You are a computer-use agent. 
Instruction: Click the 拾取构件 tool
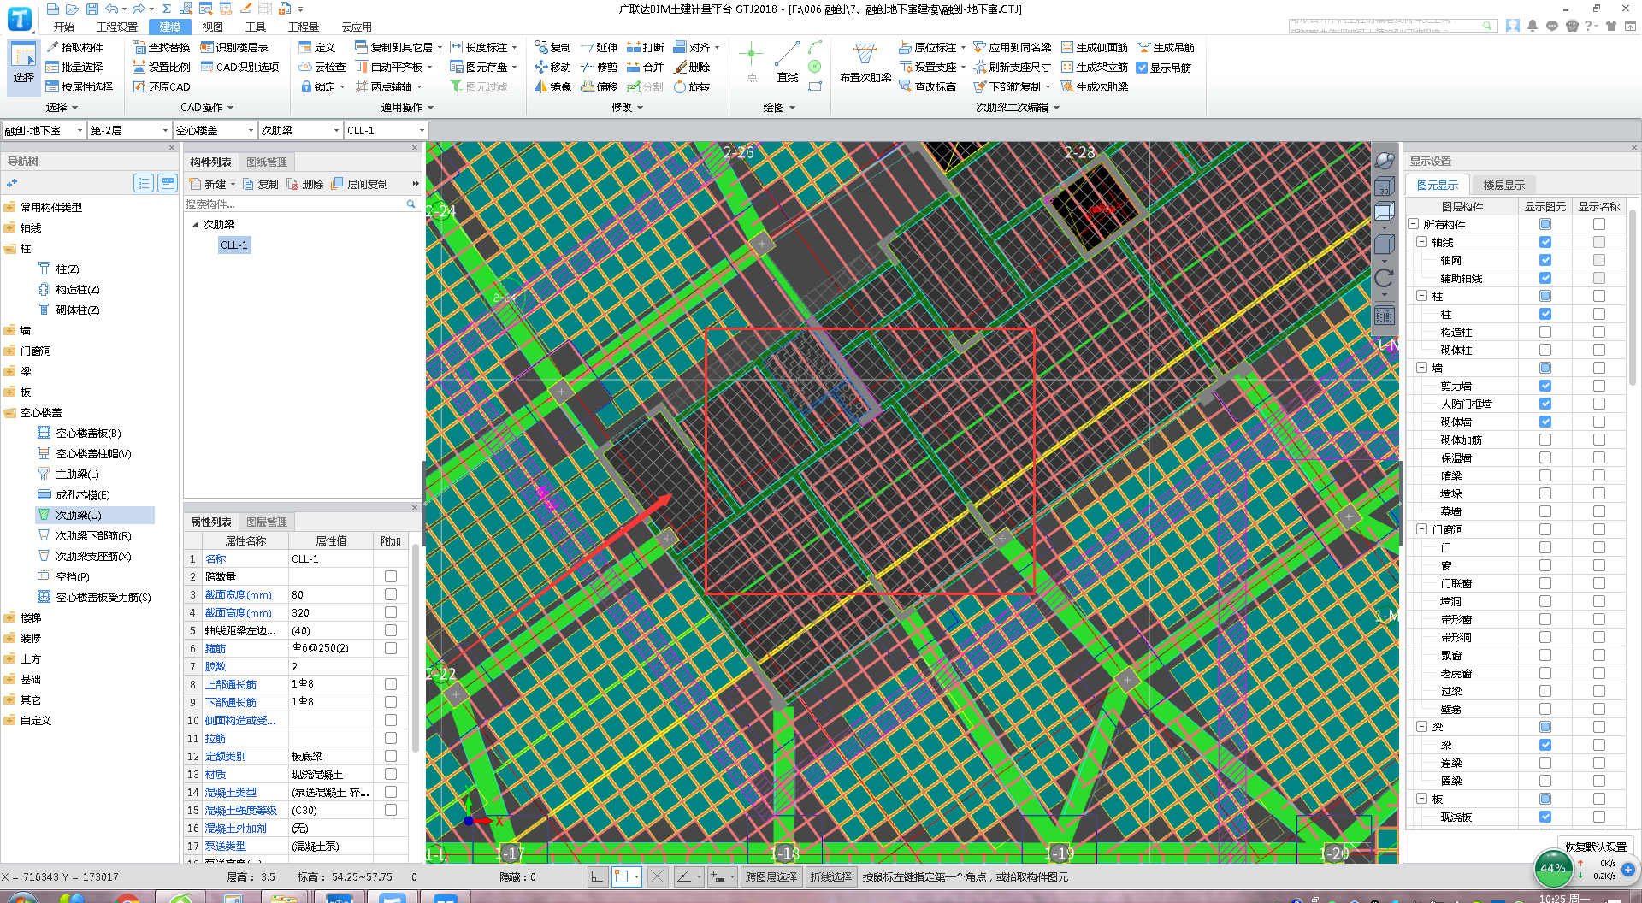tap(74, 47)
